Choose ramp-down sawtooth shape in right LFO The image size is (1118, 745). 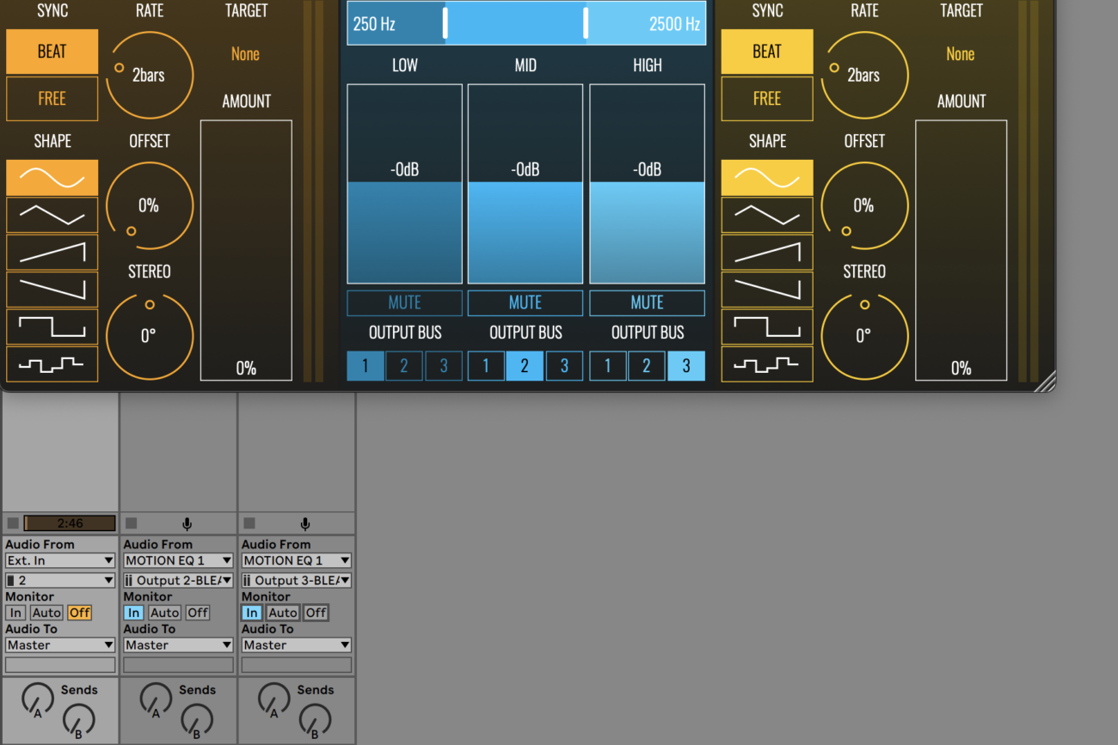pyautogui.click(x=766, y=289)
